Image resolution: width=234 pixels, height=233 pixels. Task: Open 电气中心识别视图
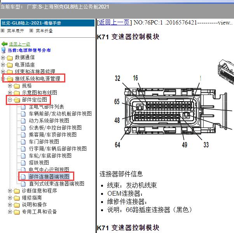[x=49, y=170]
